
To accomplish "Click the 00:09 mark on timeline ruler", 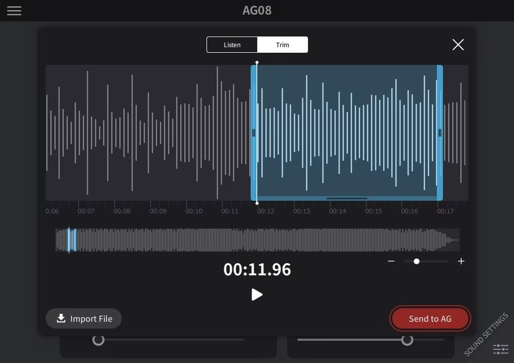I will click(158, 211).
